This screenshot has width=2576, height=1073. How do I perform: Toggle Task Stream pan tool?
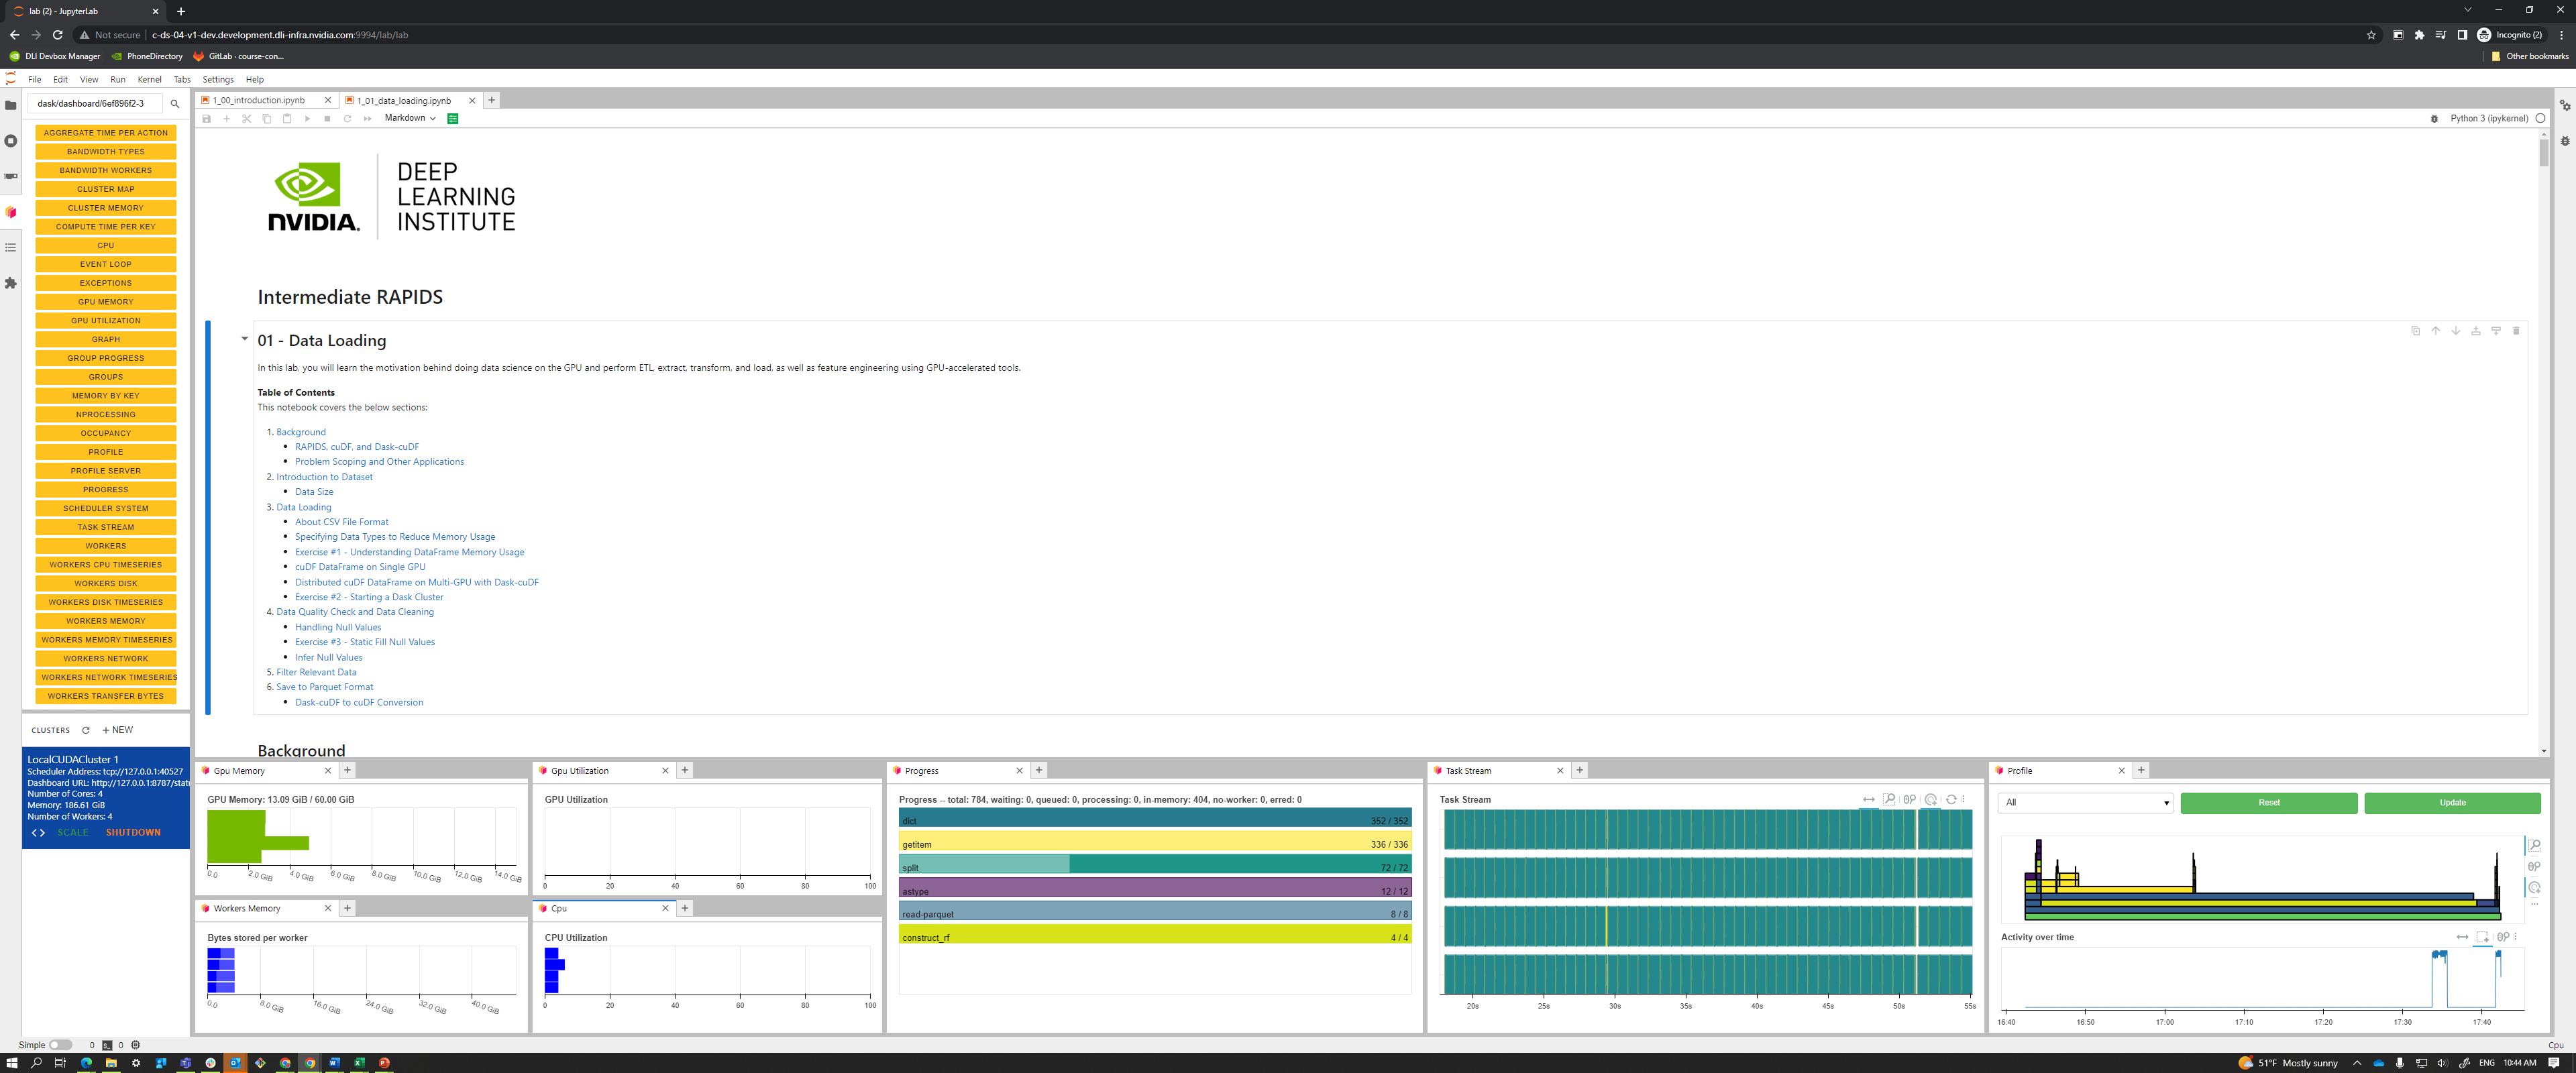(x=1868, y=799)
